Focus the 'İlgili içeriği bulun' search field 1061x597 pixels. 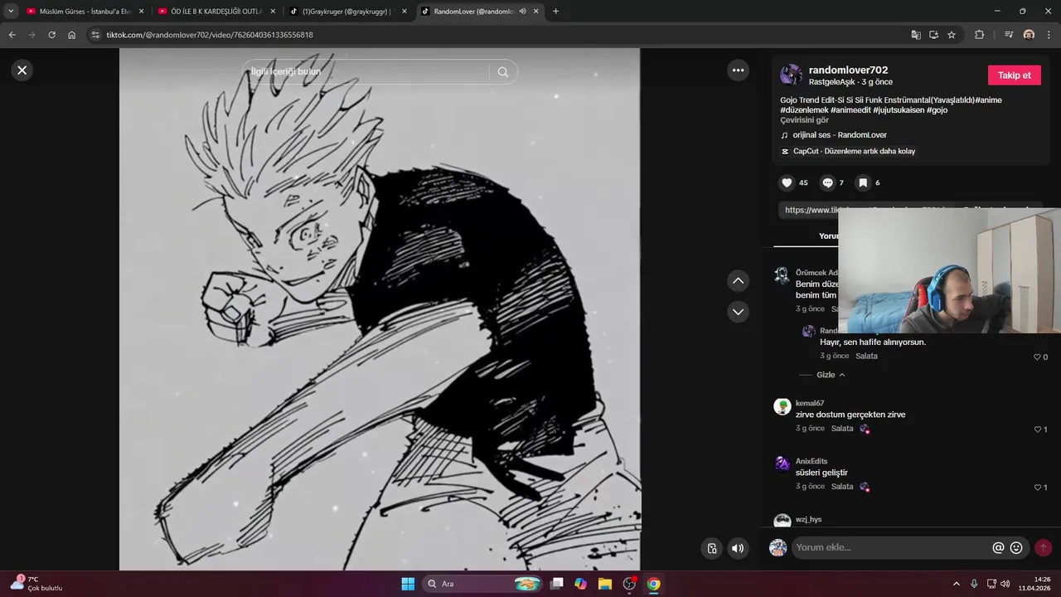pos(365,72)
